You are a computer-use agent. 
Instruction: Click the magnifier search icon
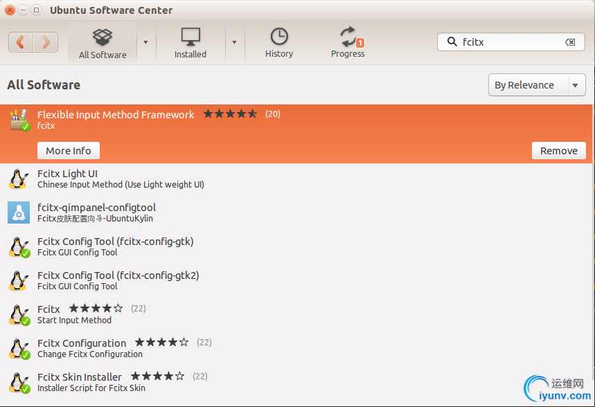click(452, 42)
